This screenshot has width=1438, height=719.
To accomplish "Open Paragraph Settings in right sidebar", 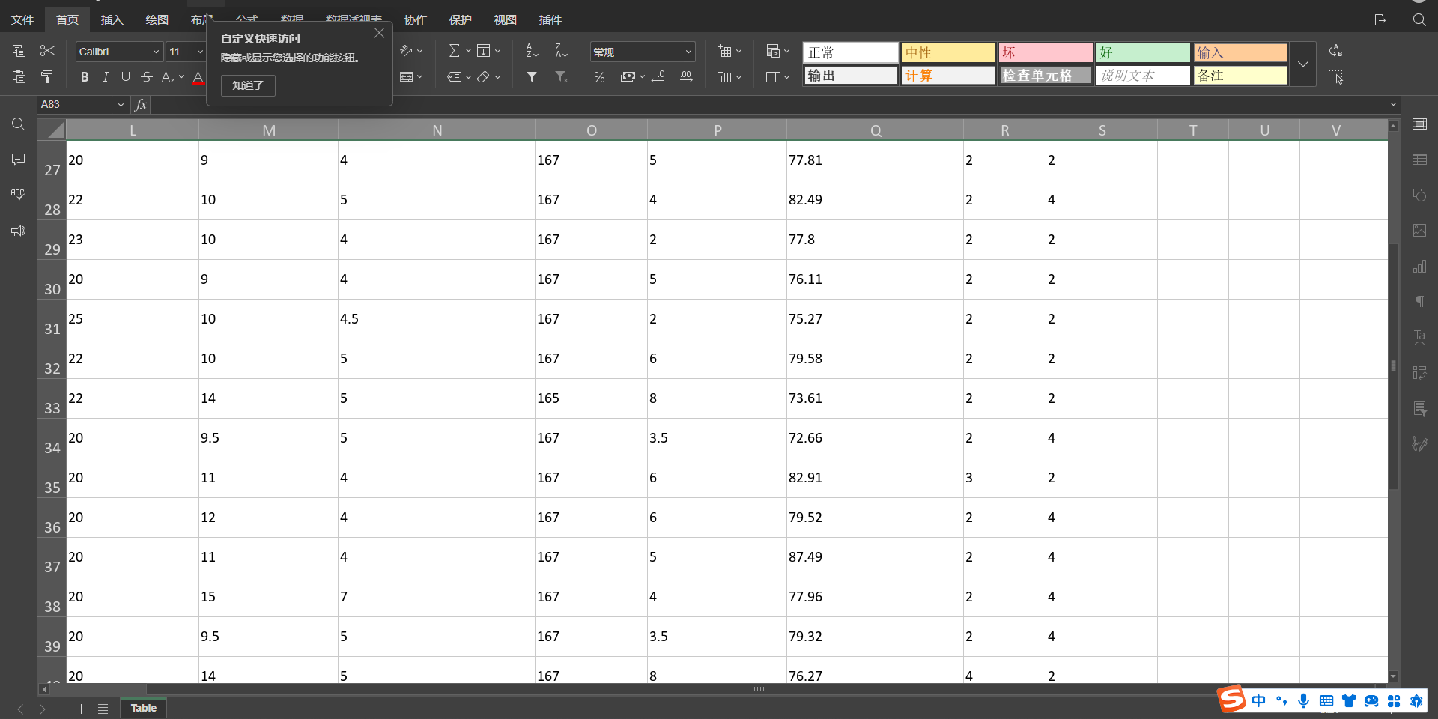I will tap(1419, 302).
